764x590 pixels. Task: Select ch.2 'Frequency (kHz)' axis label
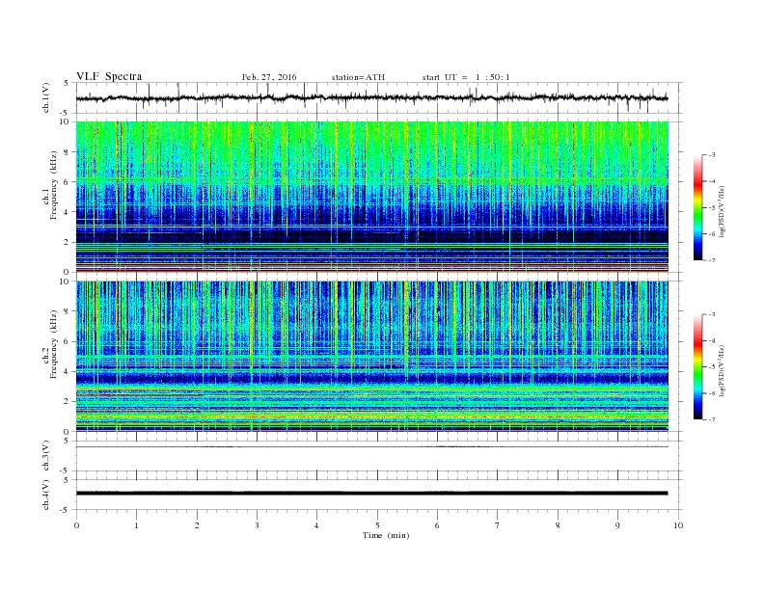(x=54, y=343)
